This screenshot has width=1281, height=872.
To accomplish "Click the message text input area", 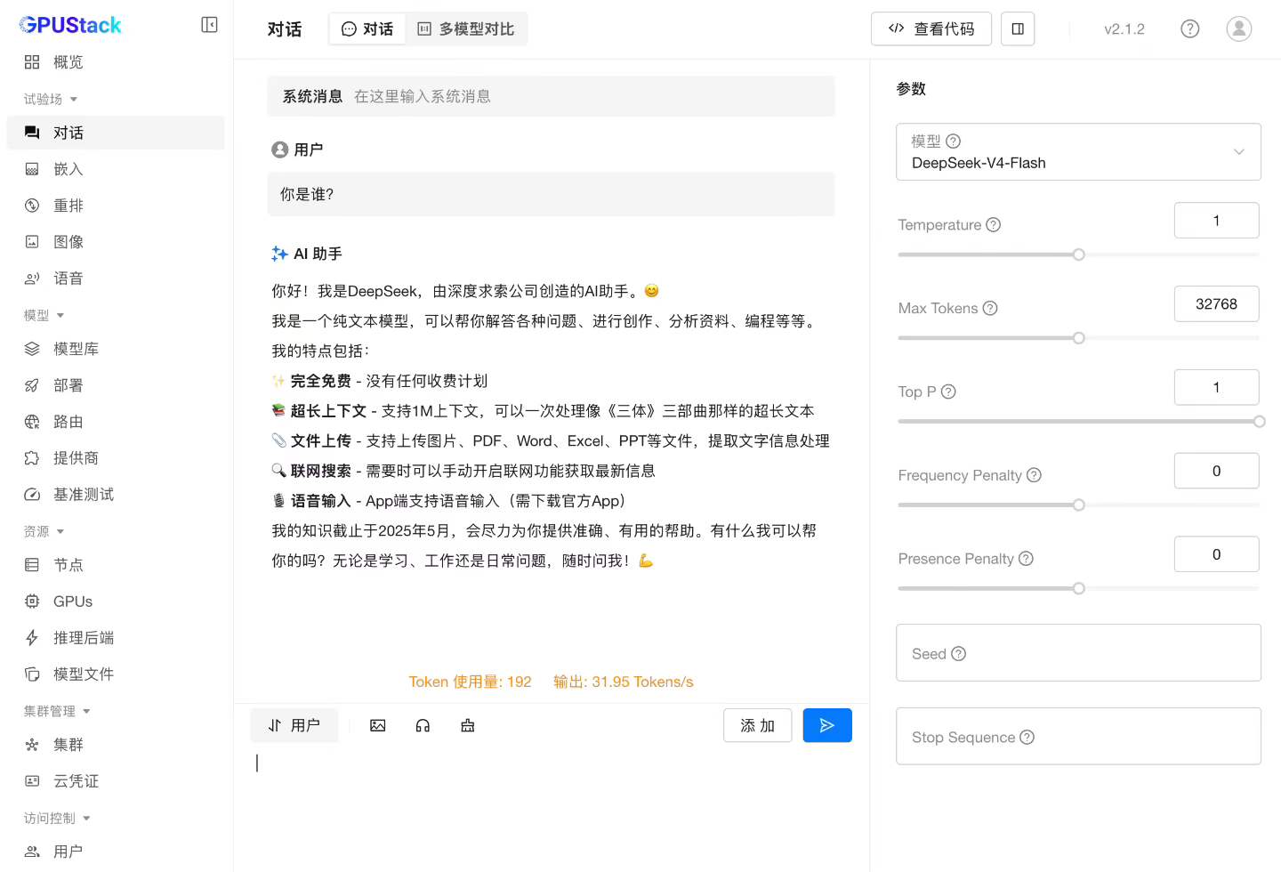I will coord(552,805).
